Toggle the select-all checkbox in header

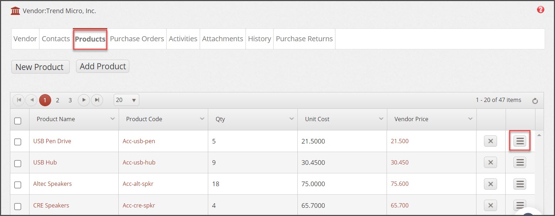pyautogui.click(x=18, y=121)
